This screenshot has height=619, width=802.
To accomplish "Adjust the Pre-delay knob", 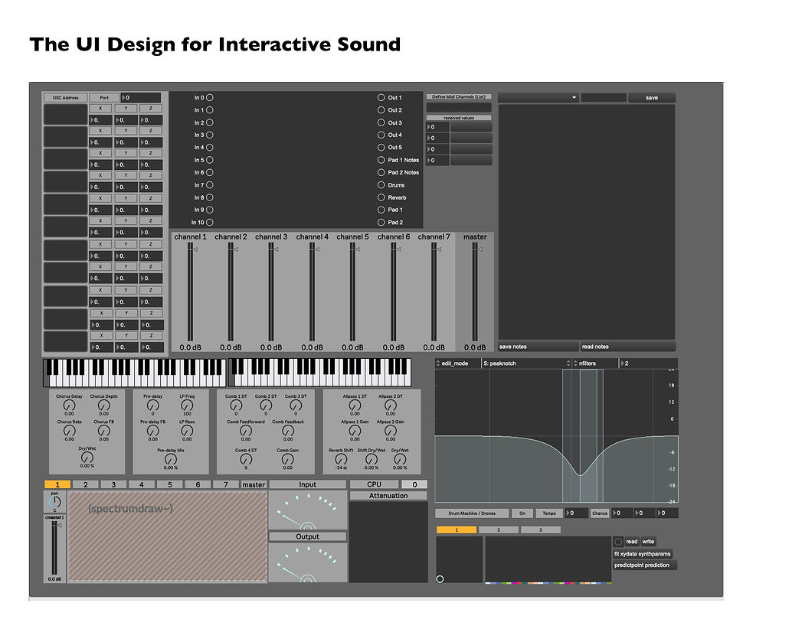I will pyautogui.click(x=153, y=406).
